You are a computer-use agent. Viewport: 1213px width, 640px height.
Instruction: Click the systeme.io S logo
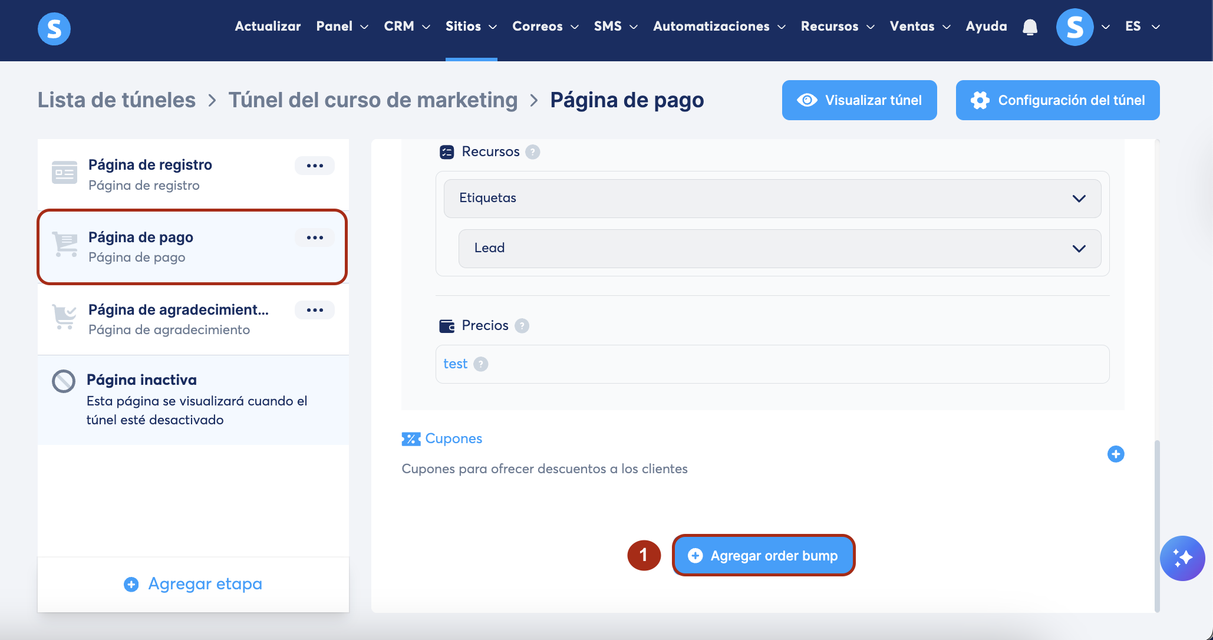pyautogui.click(x=54, y=28)
